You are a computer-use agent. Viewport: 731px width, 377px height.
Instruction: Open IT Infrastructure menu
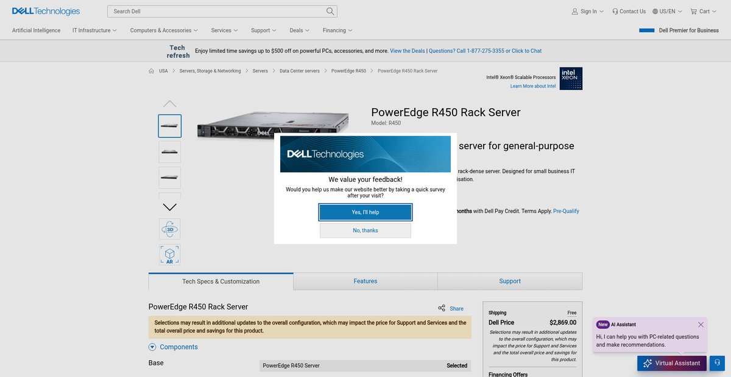(x=94, y=30)
